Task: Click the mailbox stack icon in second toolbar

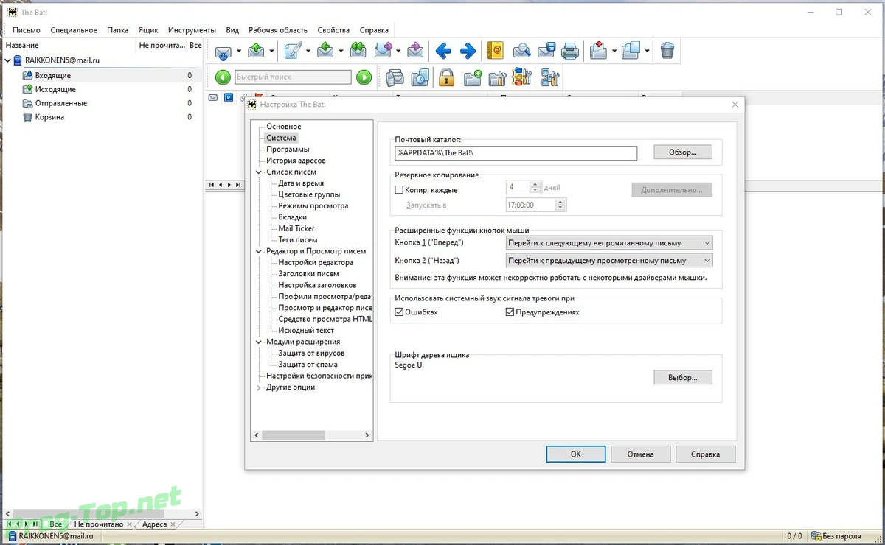Action: click(x=395, y=77)
